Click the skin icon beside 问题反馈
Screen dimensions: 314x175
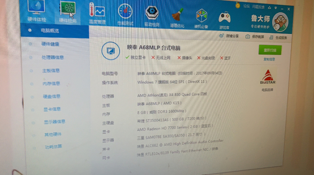coord(270,8)
